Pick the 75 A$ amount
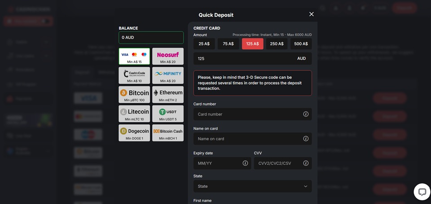 [228, 43]
